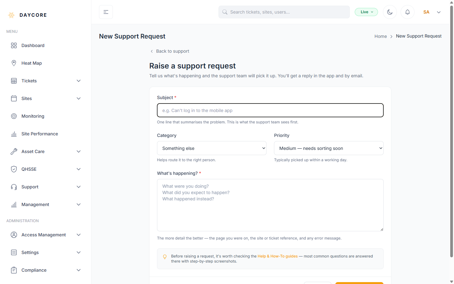The width and height of the screenshot is (454, 284).
Task: Click the Management chart icon
Action: [14, 204]
